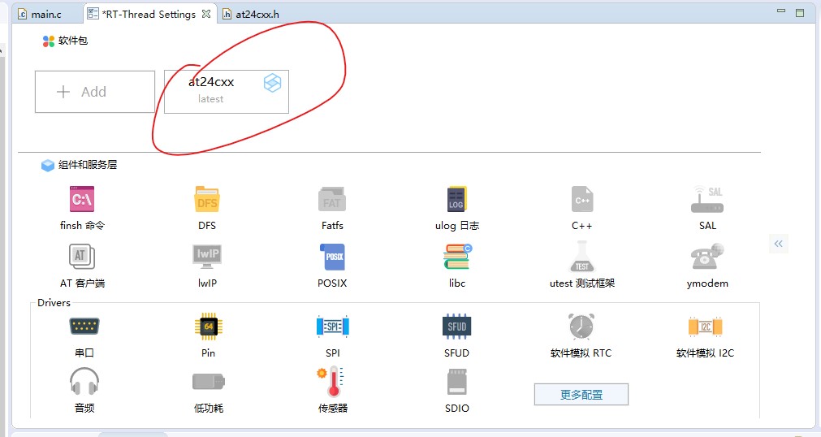Switch to the main.c tab
This screenshot has height=437, width=821.
40,14
